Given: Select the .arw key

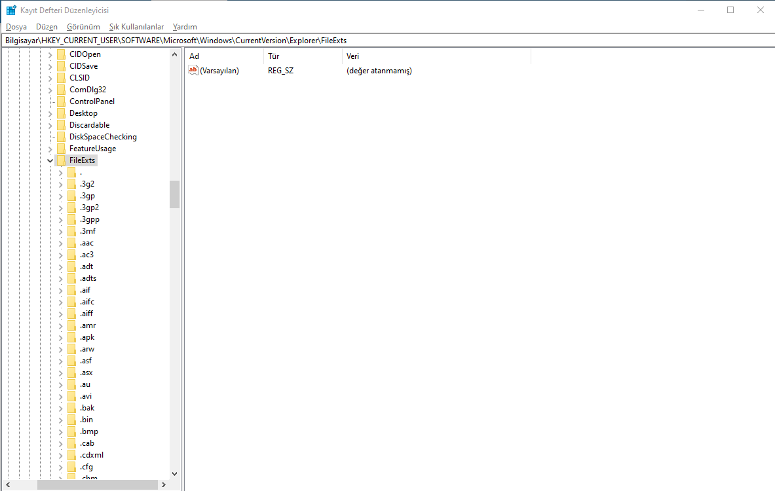Looking at the screenshot, I should 88,349.
